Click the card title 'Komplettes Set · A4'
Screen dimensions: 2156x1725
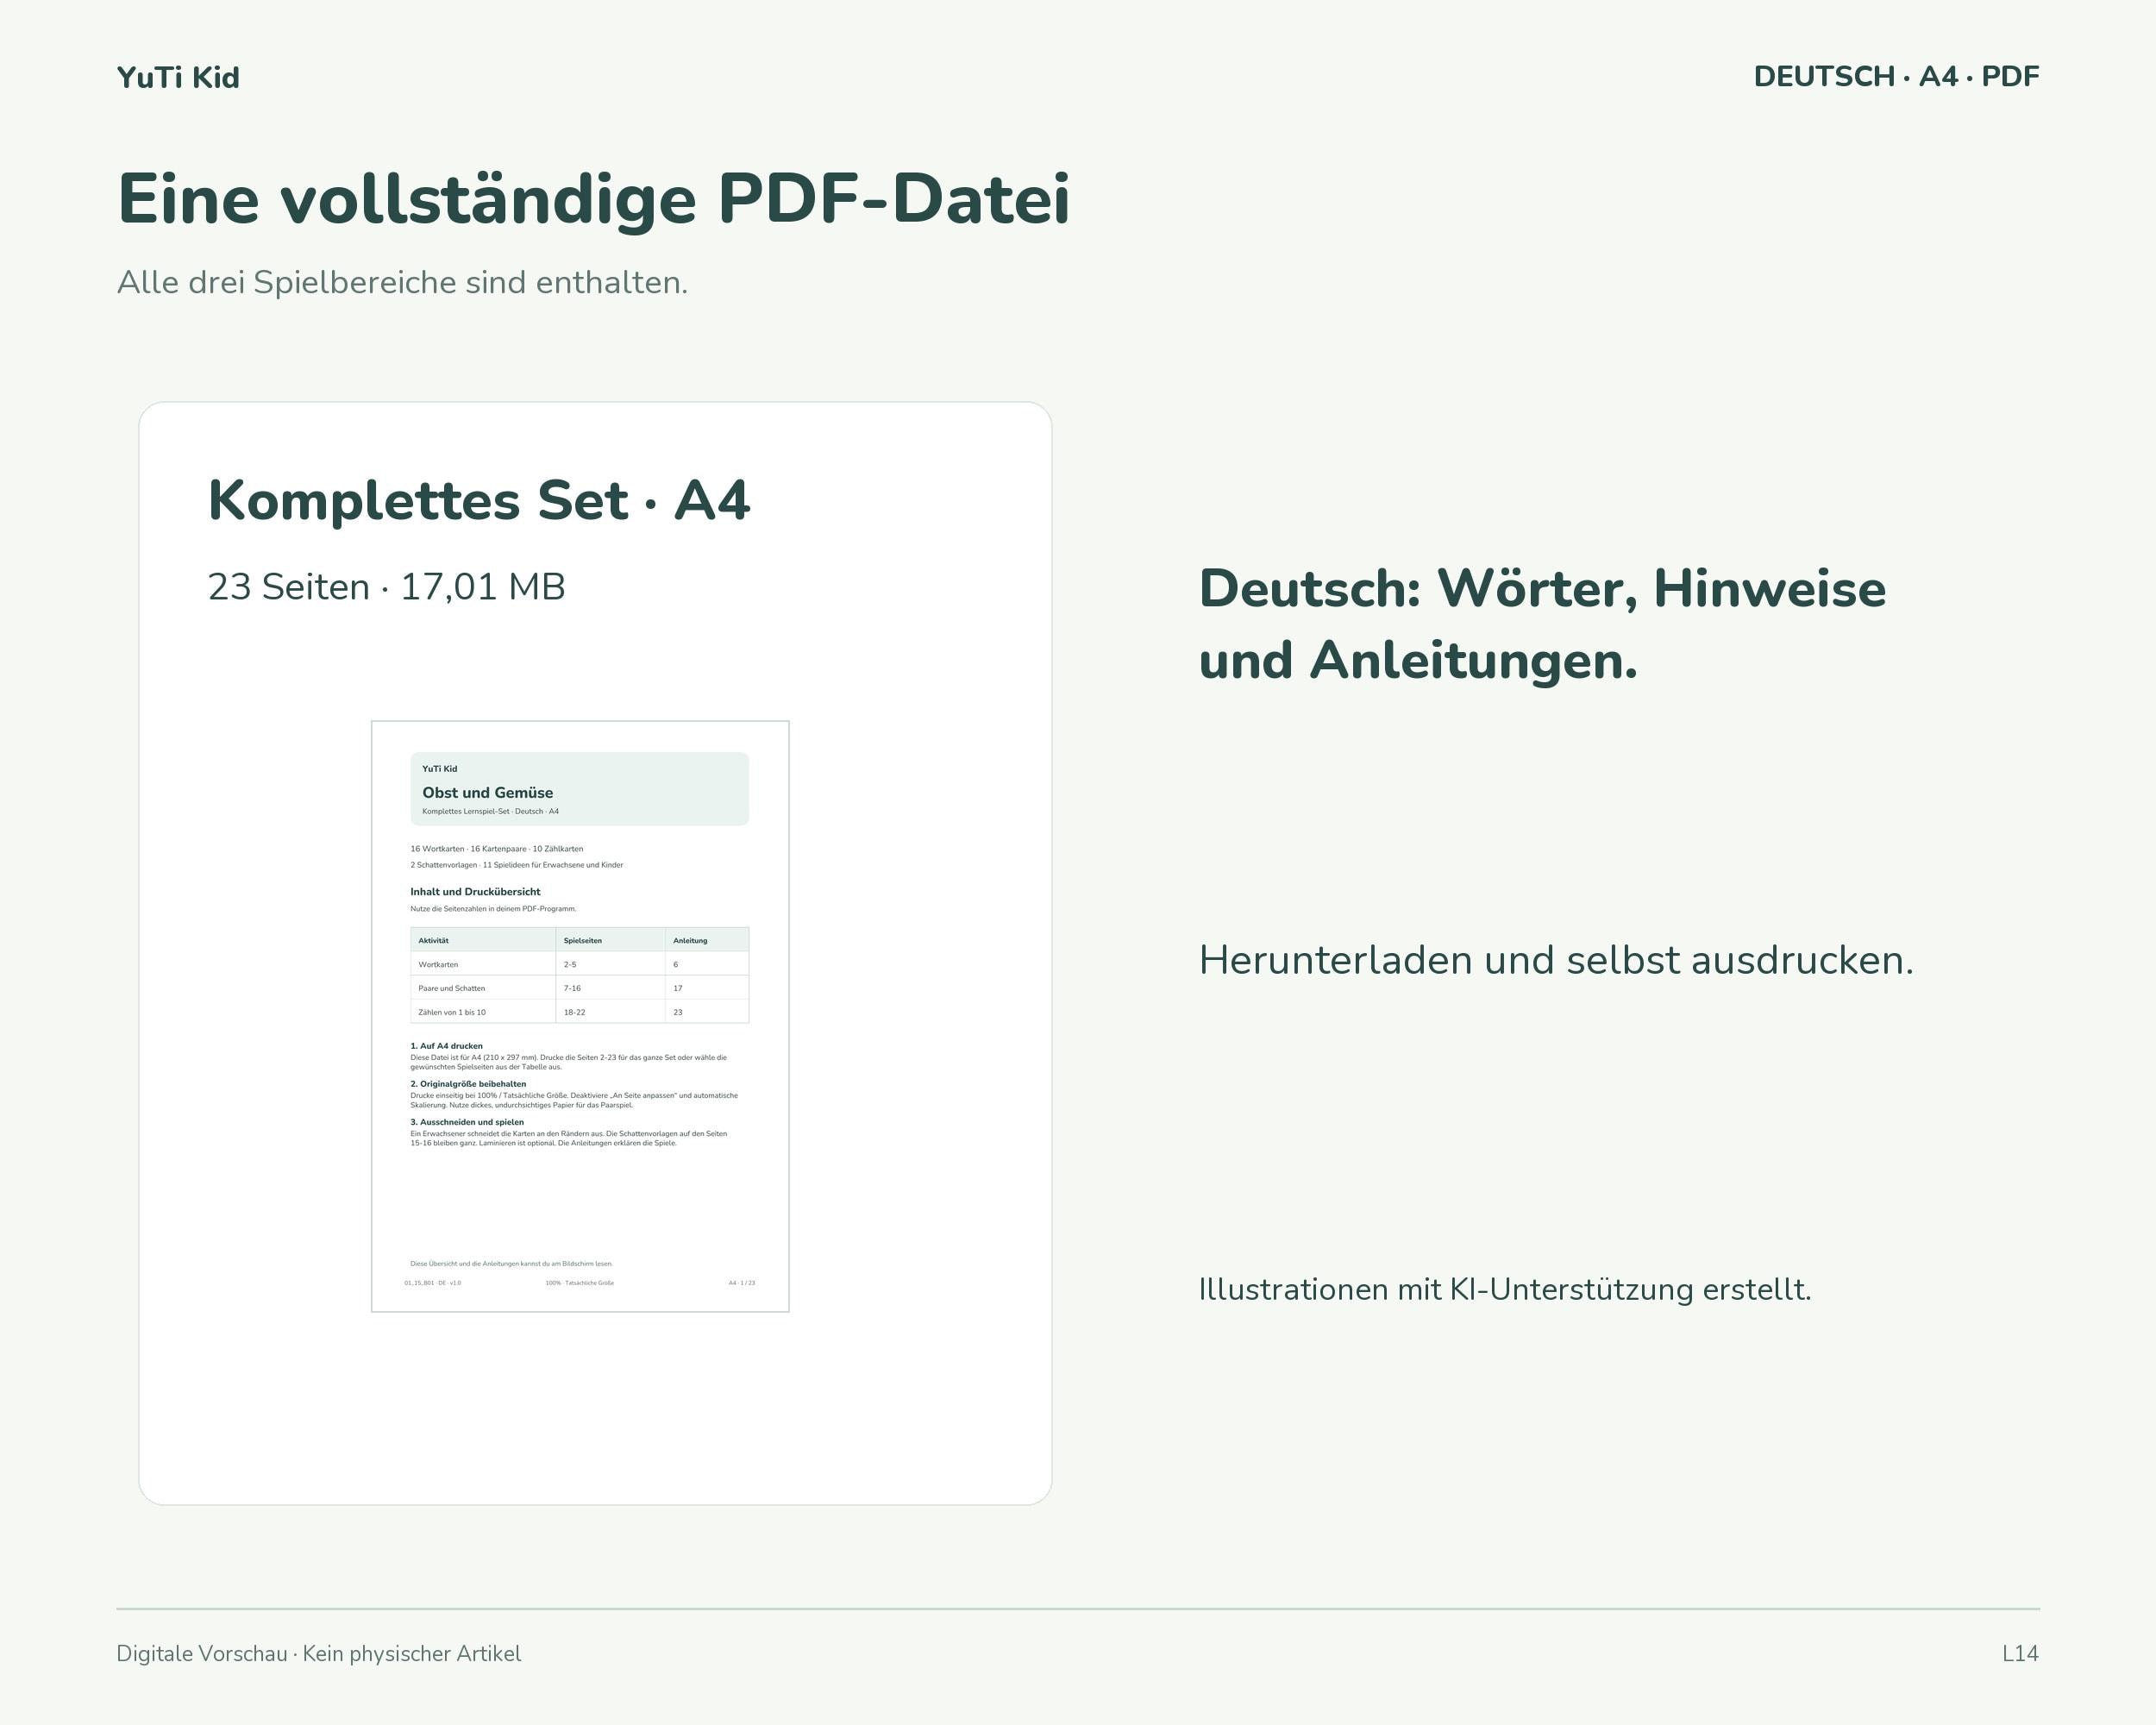coord(479,500)
